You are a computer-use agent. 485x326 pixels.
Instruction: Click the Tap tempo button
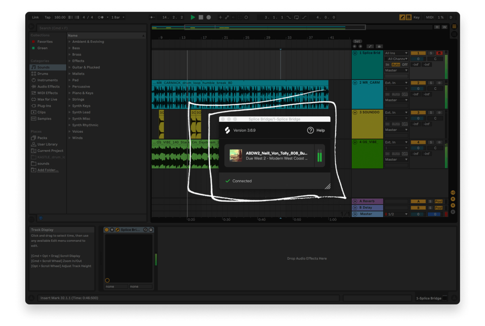(x=47, y=17)
